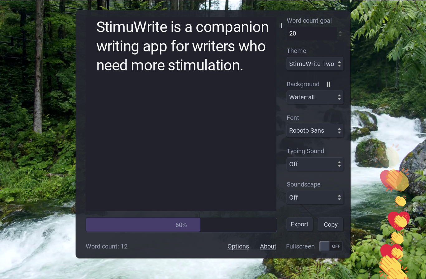Open the About link
The width and height of the screenshot is (426, 279).
[x=268, y=246]
